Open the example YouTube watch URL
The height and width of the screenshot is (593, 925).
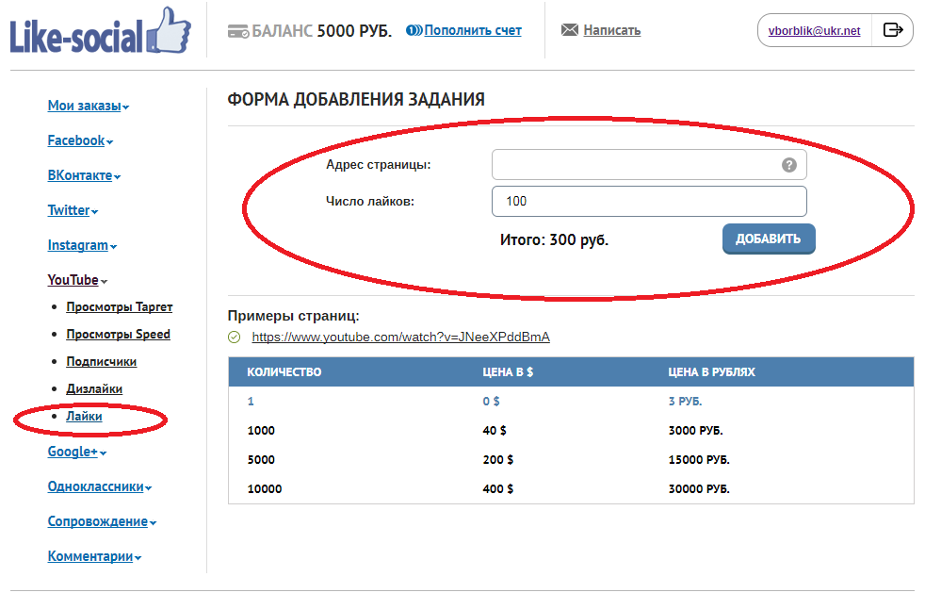point(400,337)
